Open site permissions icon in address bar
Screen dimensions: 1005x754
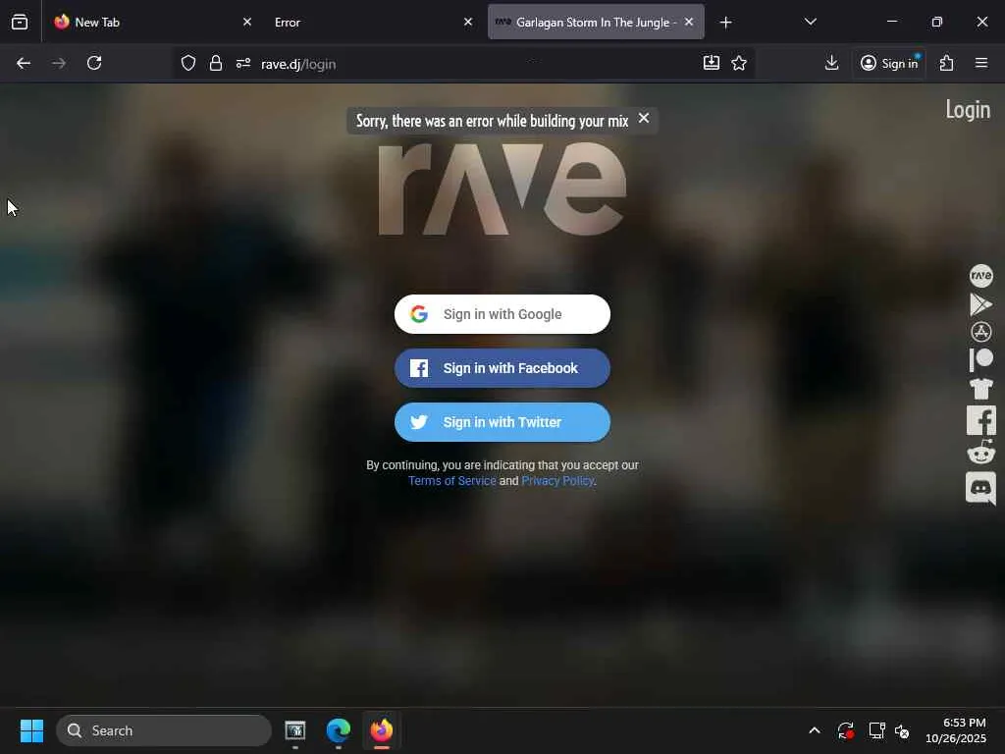coord(243,63)
